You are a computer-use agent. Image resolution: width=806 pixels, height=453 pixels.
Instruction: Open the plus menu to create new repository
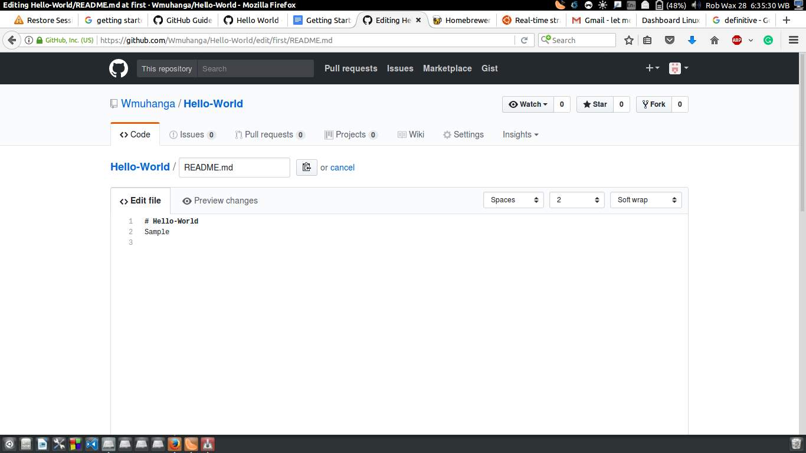point(651,68)
